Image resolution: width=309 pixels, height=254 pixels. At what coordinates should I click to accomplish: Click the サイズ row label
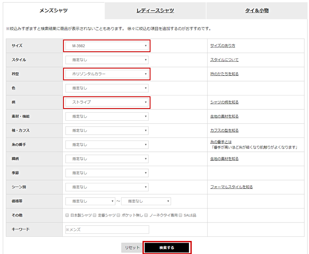coord(17,46)
